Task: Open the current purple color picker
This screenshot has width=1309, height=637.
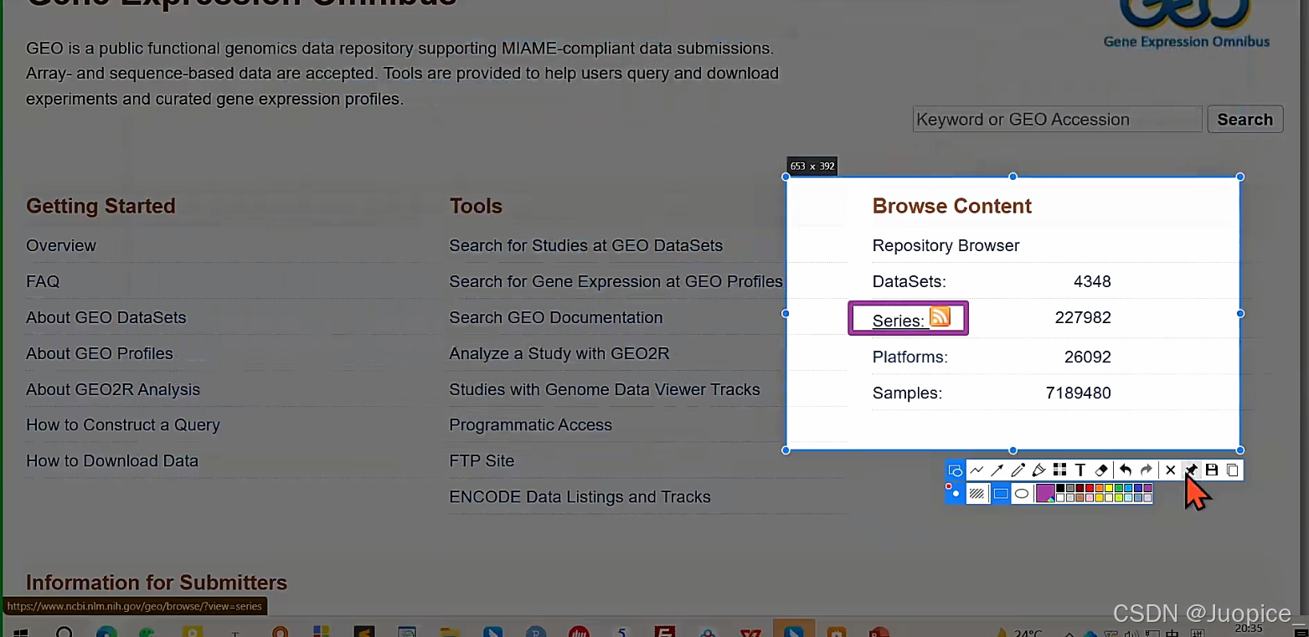Action: point(1045,494)
